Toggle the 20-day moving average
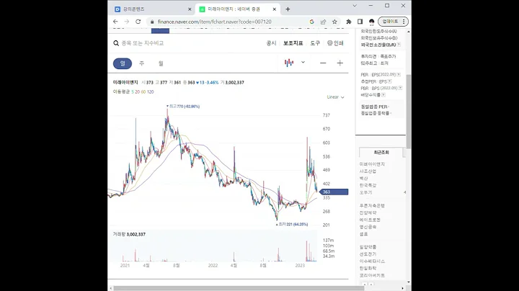The height and width of the screenshot is (291, 519). point(137,92)
